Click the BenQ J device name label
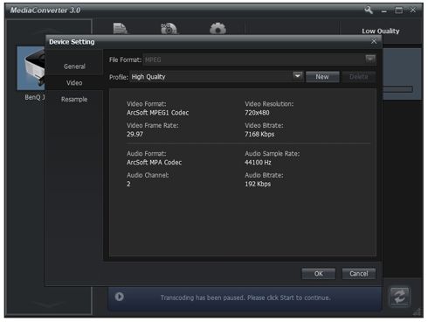Screen dimensions: 428x322 [35, 97]
